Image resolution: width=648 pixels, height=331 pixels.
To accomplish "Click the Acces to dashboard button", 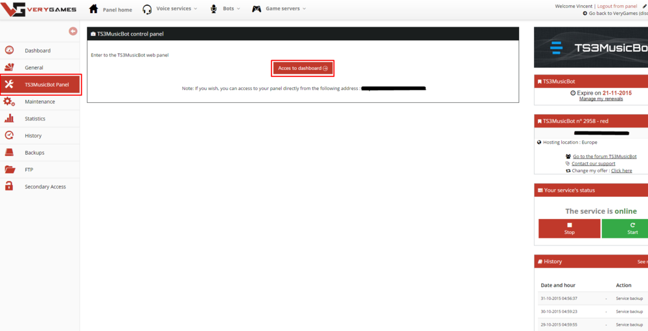I will (x=303, y=68).
